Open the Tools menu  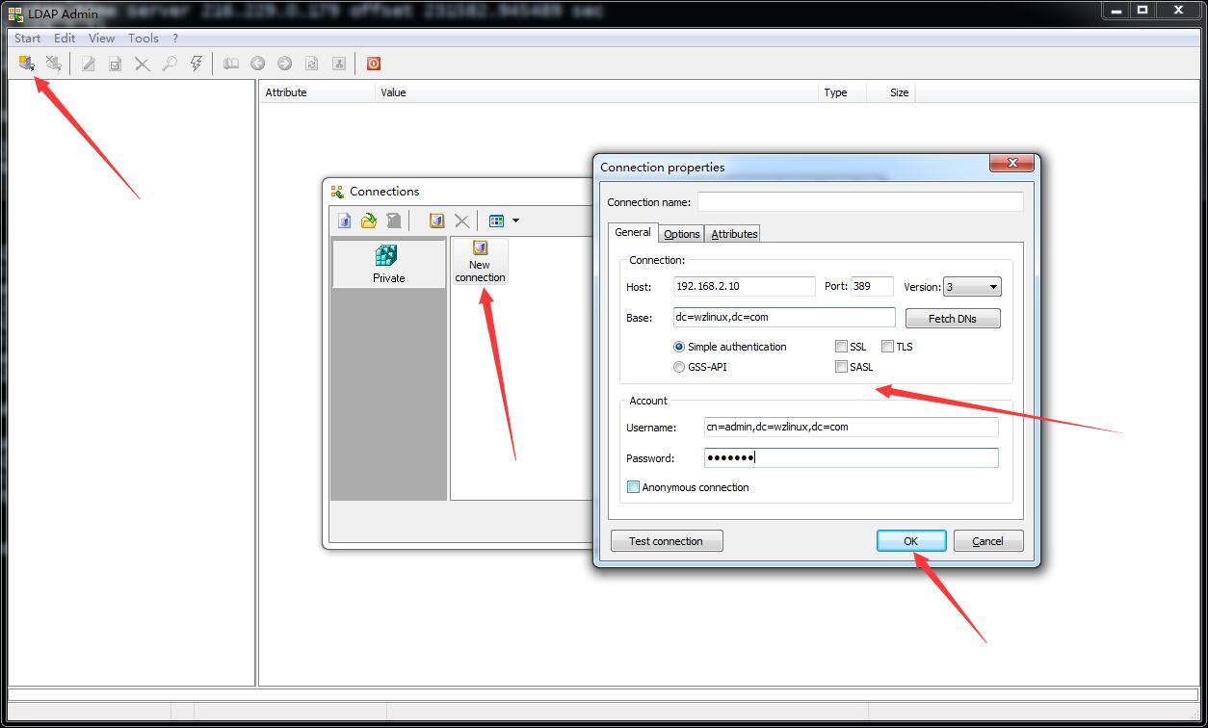(x=144, y=39)
